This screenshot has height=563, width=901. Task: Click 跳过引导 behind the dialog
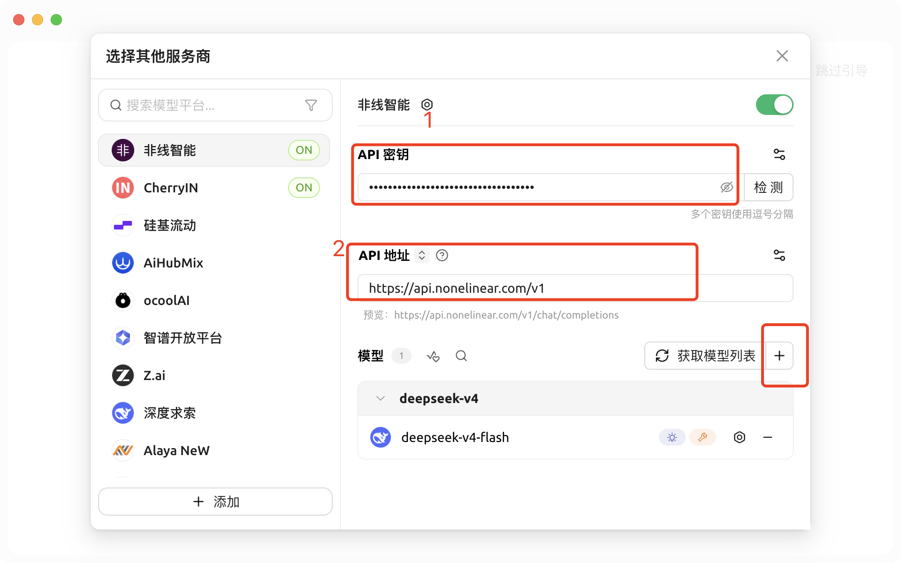click(841, 71)
